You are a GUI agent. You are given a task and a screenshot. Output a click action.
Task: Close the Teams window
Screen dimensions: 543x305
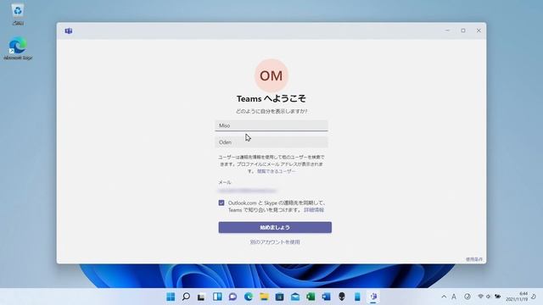coord(479,30)
